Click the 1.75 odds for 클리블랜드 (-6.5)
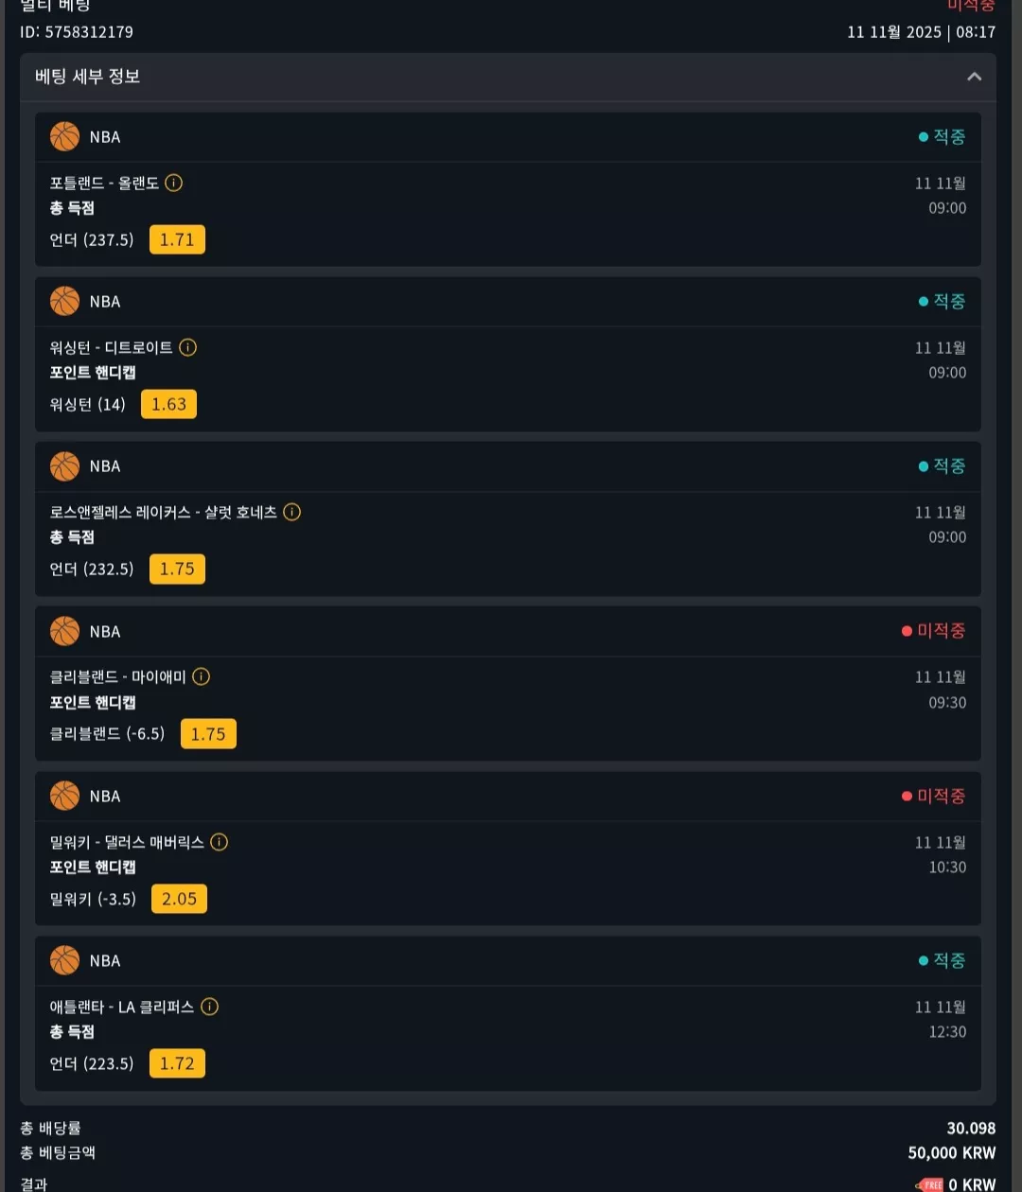Viewport: 1022px width, 1192px height. (208, 734)
